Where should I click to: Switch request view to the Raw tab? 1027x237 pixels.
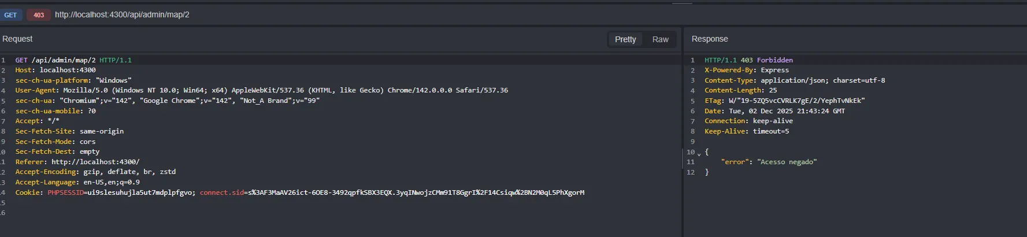(660, 39)
